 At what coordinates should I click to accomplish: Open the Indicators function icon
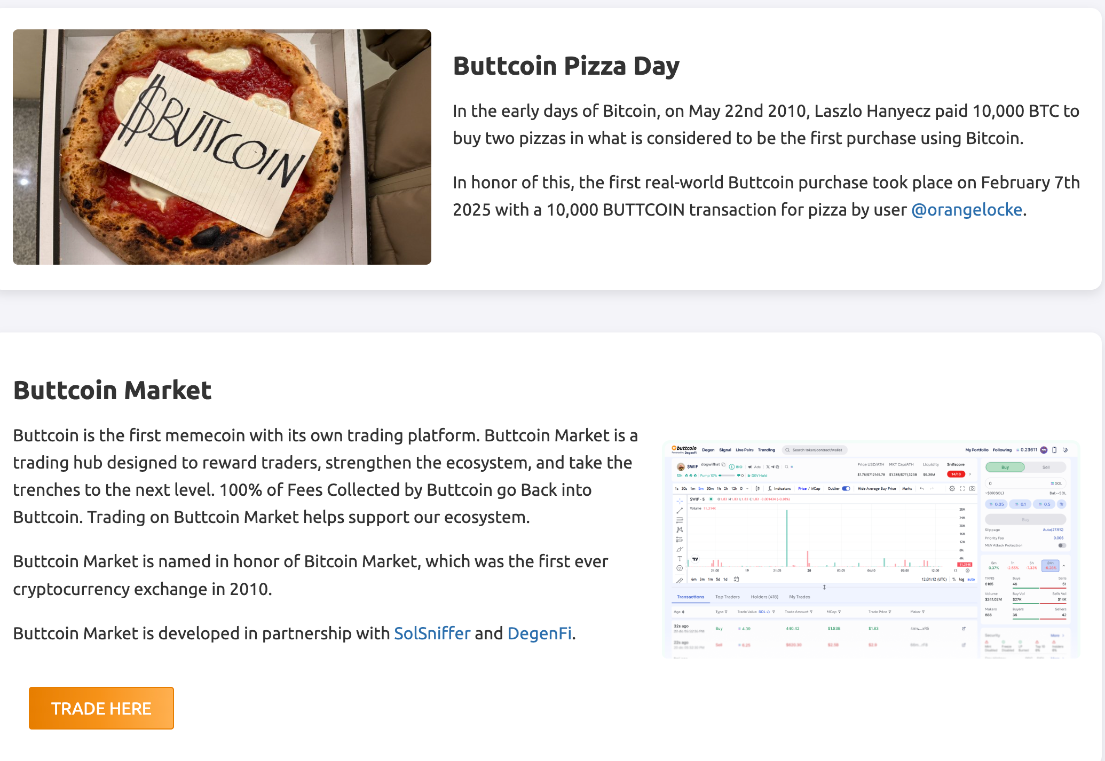point(769,488)
